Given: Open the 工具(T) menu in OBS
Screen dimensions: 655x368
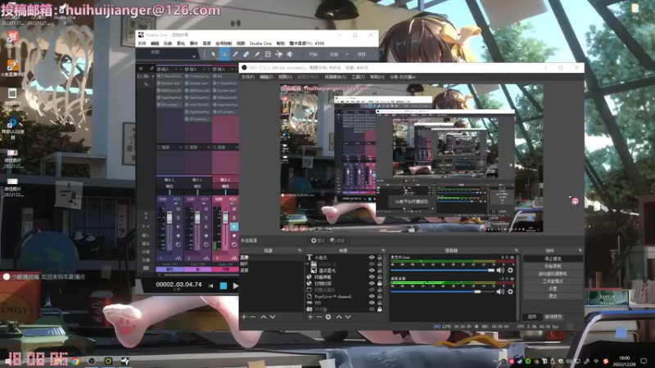Looking at the screenshot, I should click(x=358, y=77).
